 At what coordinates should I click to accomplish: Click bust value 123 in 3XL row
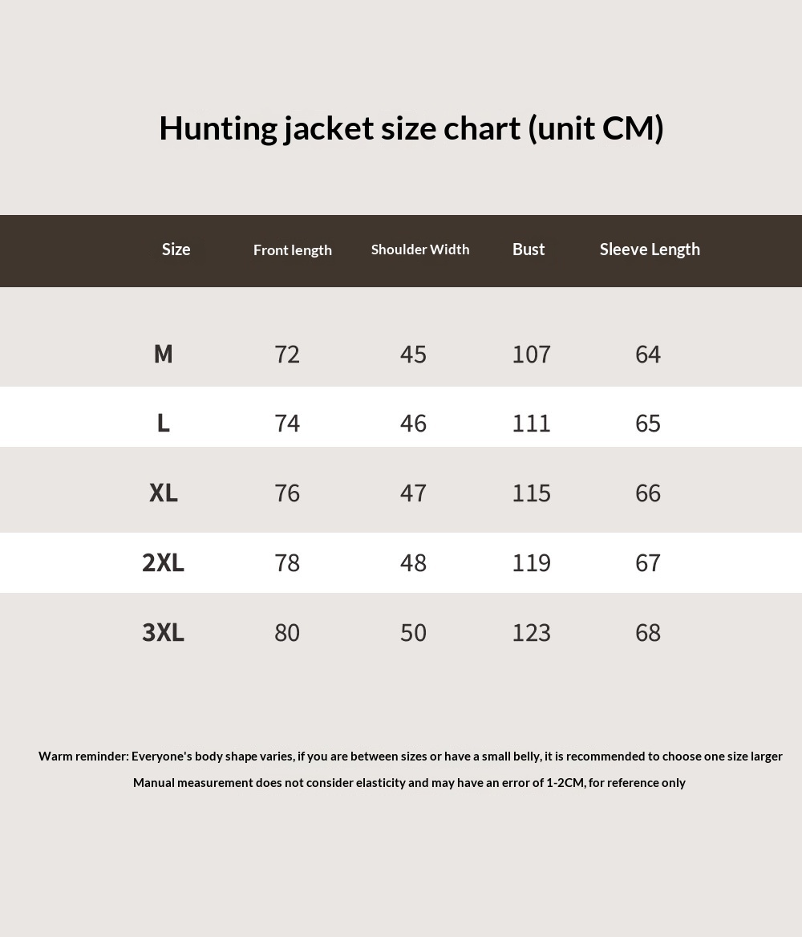[x=531, y=632]
